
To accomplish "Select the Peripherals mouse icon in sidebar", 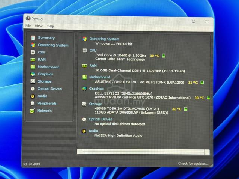I will pyautogui.click(x=32, y=103).
